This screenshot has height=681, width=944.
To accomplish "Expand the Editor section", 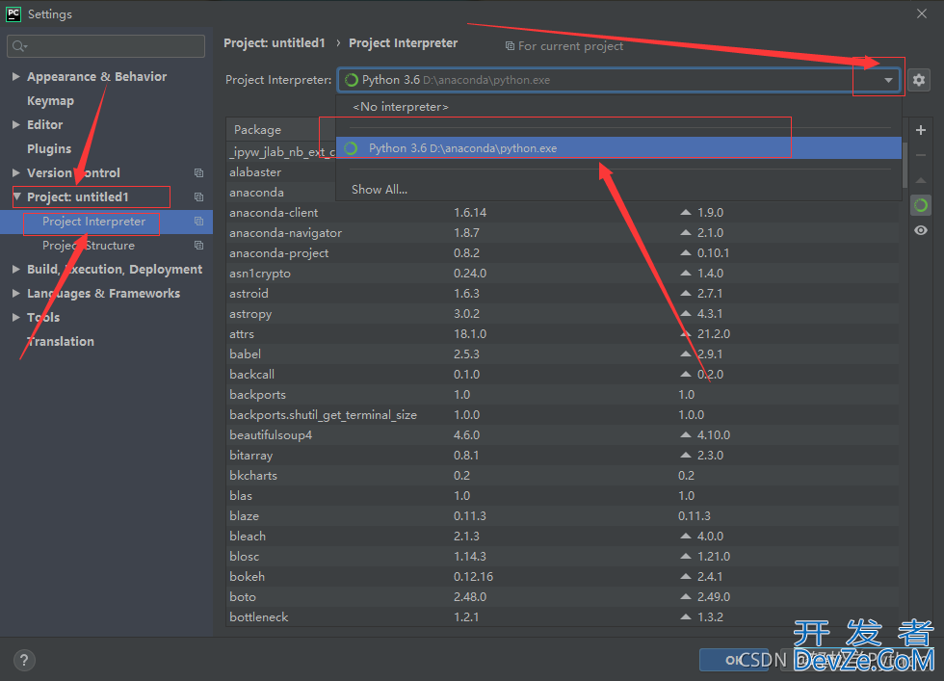I will coord(16,124).
